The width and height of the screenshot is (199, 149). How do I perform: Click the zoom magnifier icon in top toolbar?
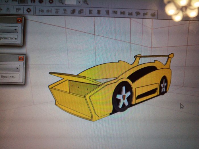click(61, 2)
